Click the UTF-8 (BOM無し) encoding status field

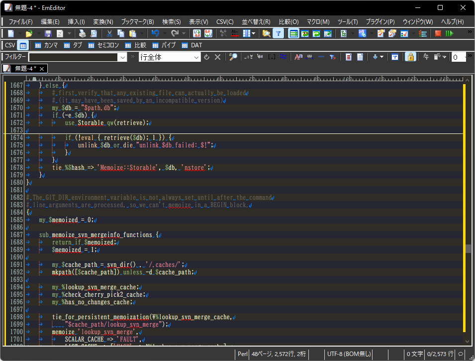pos(348,354)
